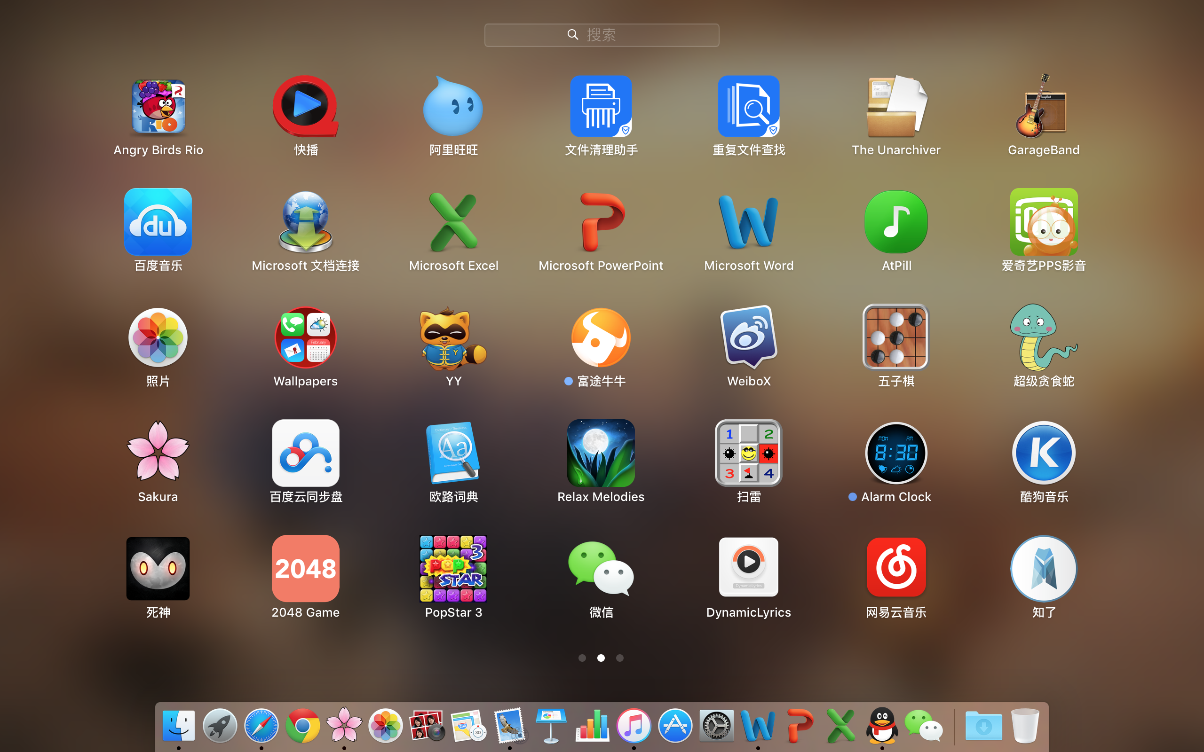
Task: Open 五子棋 game
Action: 896,337
